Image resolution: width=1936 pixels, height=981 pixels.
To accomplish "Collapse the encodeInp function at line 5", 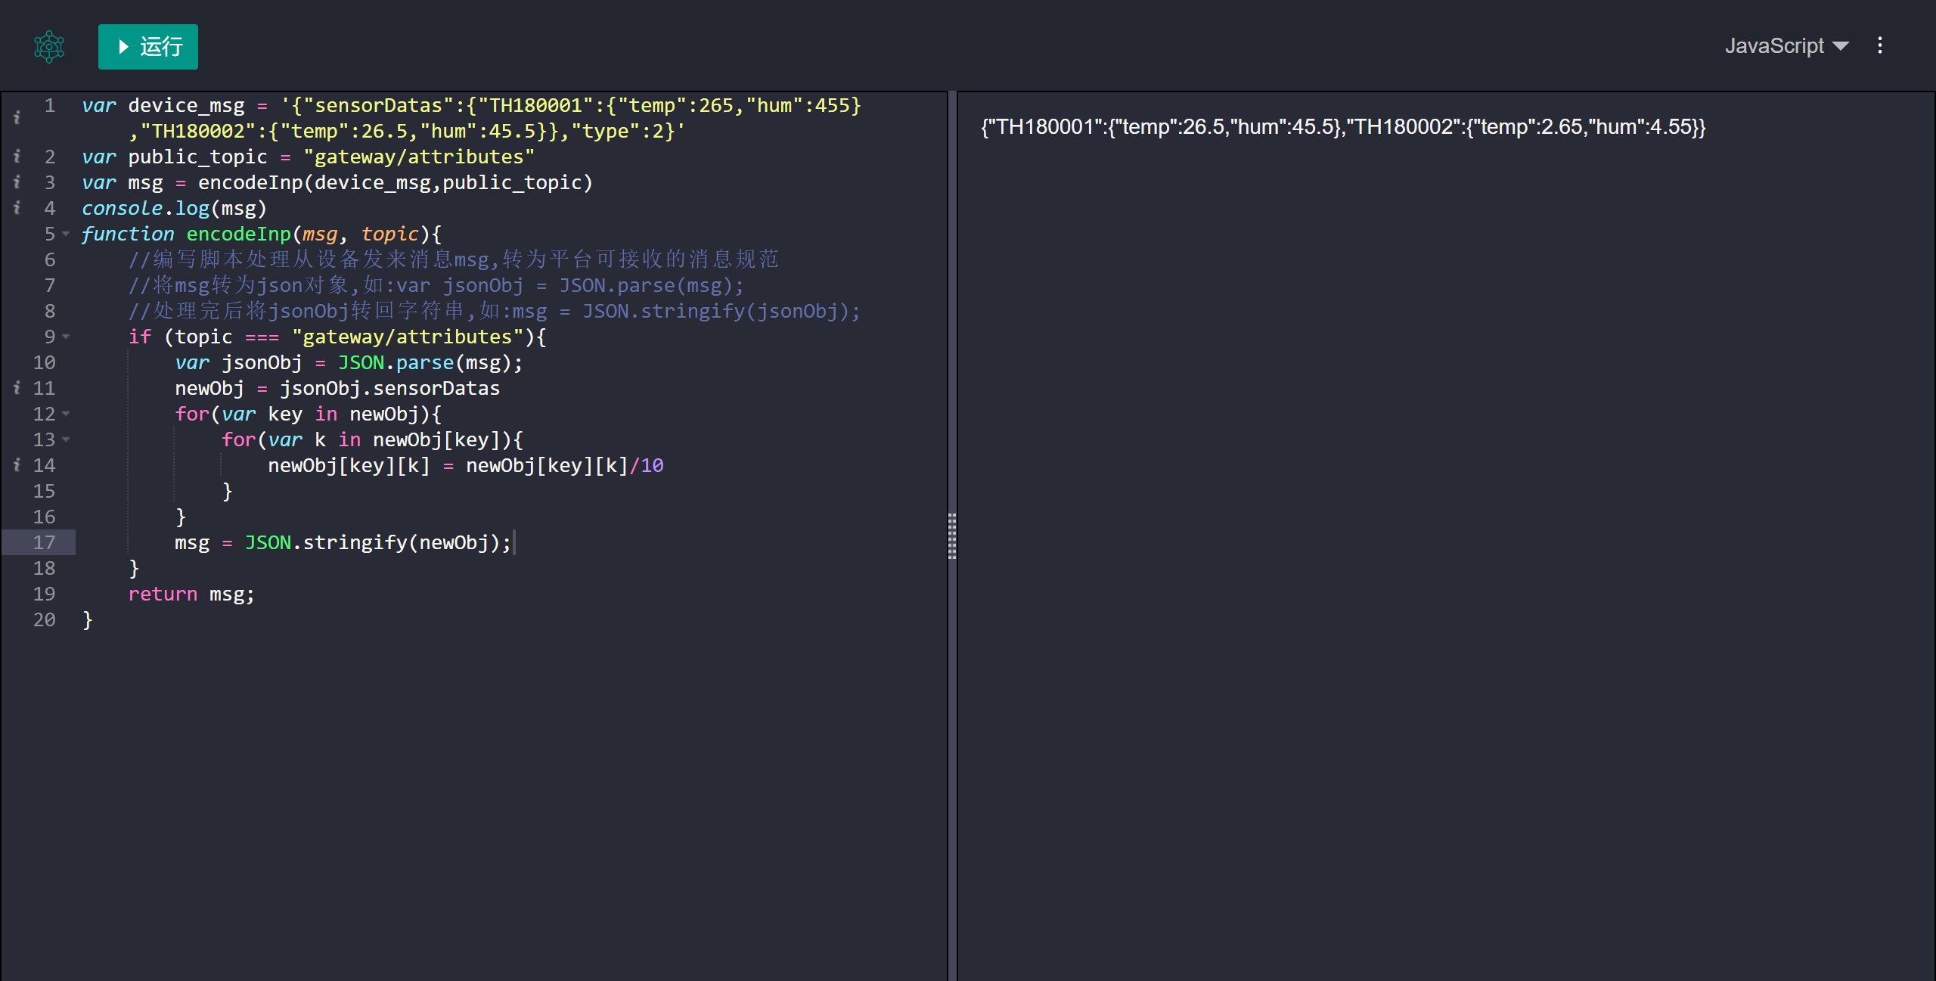I will coord(67,234).
